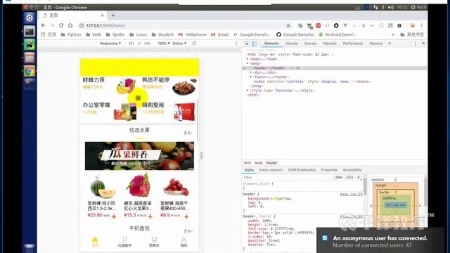Add product priced ¥9.9 to cart
Image resolution: width=450 pixels, height=253 pixels.
[x=186, y=217]
